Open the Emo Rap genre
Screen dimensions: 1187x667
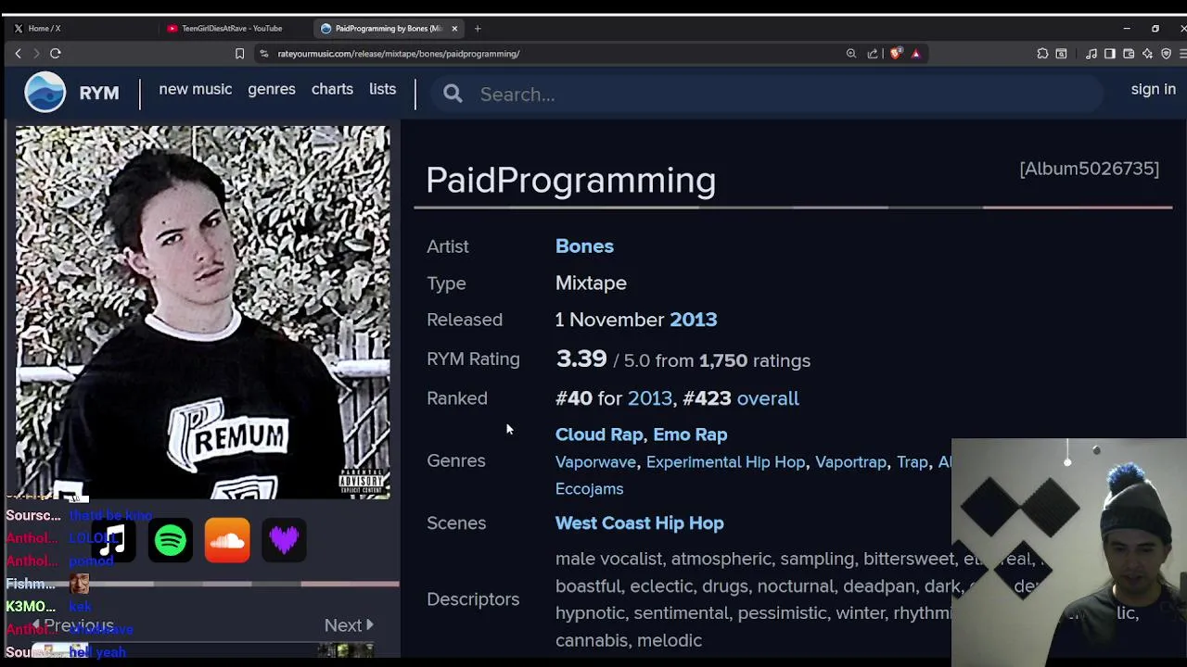tap(690, 434)
